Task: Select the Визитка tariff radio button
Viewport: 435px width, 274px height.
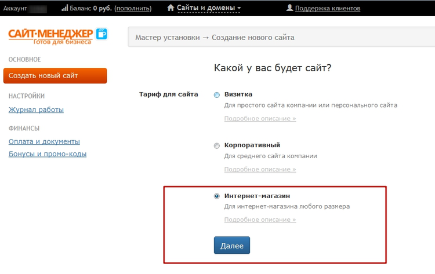Action: point(217,95)
